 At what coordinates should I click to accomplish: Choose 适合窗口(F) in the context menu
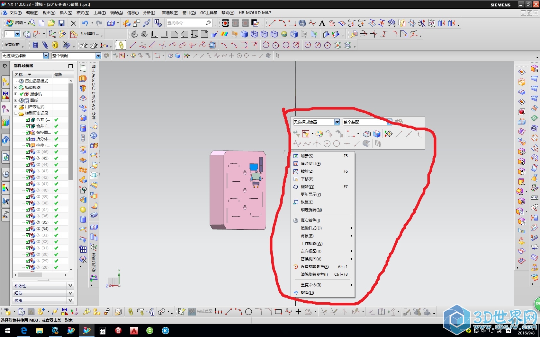[323, 163]
